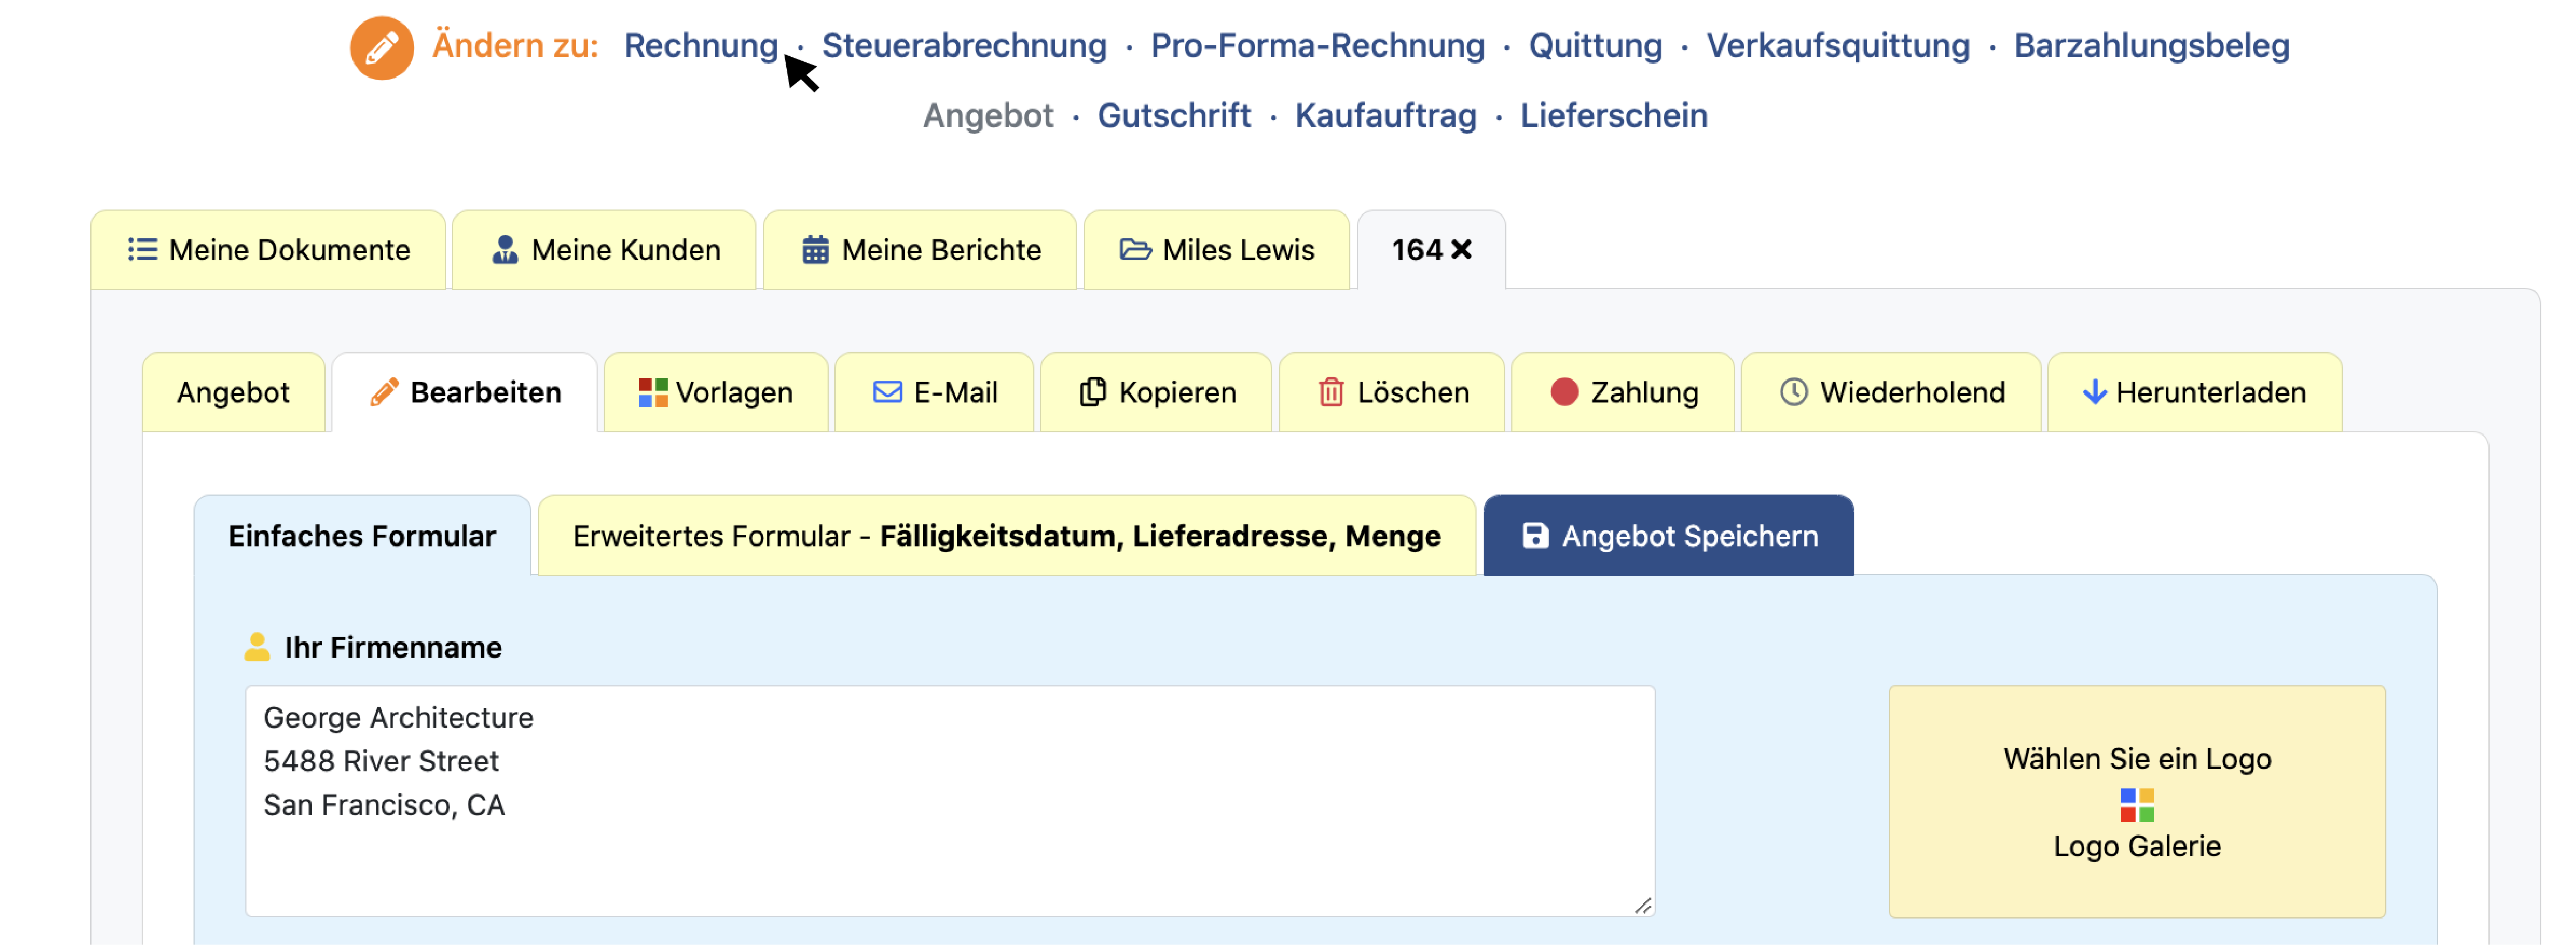This screenshot has width=2576, height=945.
Task: Open the Meine Kunden tab
Action: point(604,250)
